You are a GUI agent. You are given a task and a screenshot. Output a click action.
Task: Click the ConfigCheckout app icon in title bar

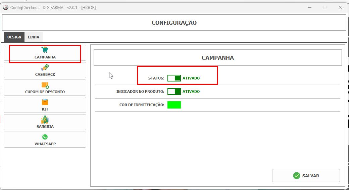coord(6,8)
